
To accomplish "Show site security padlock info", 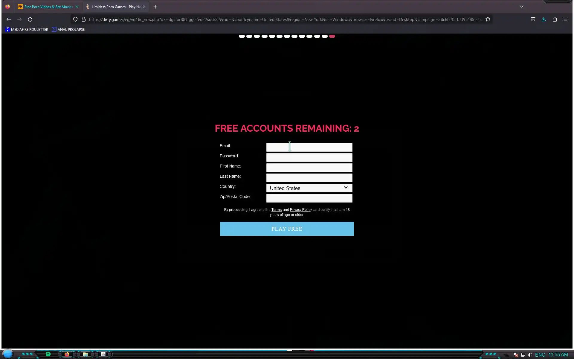I will pos(84,19).
